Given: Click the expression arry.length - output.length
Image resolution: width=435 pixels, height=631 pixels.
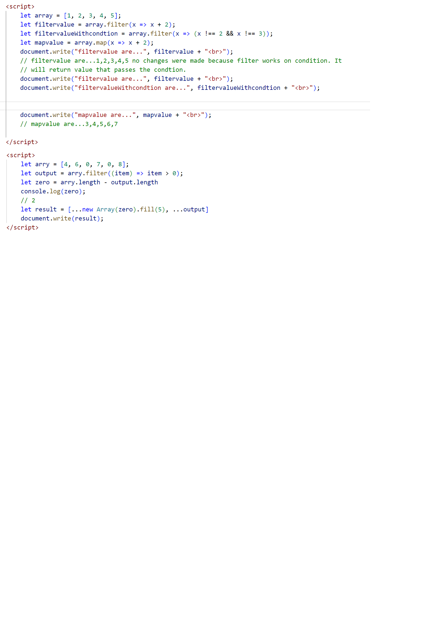Looking at the screenshot, I should click(x=109, y=182).
